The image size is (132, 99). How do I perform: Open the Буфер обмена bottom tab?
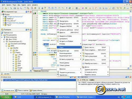(36, 91)
